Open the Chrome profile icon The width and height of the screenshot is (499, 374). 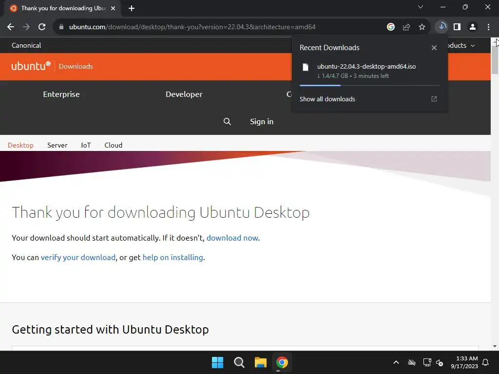(x=473, y=27)
